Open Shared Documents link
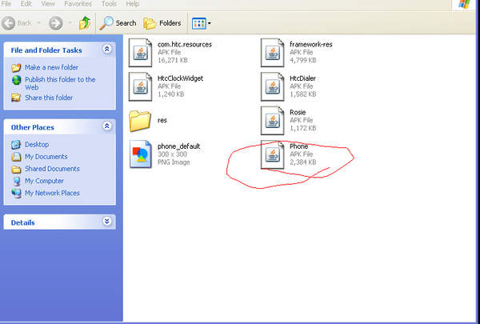The height and width of the screenshot is (324, 480). click(x=52, y=169)
